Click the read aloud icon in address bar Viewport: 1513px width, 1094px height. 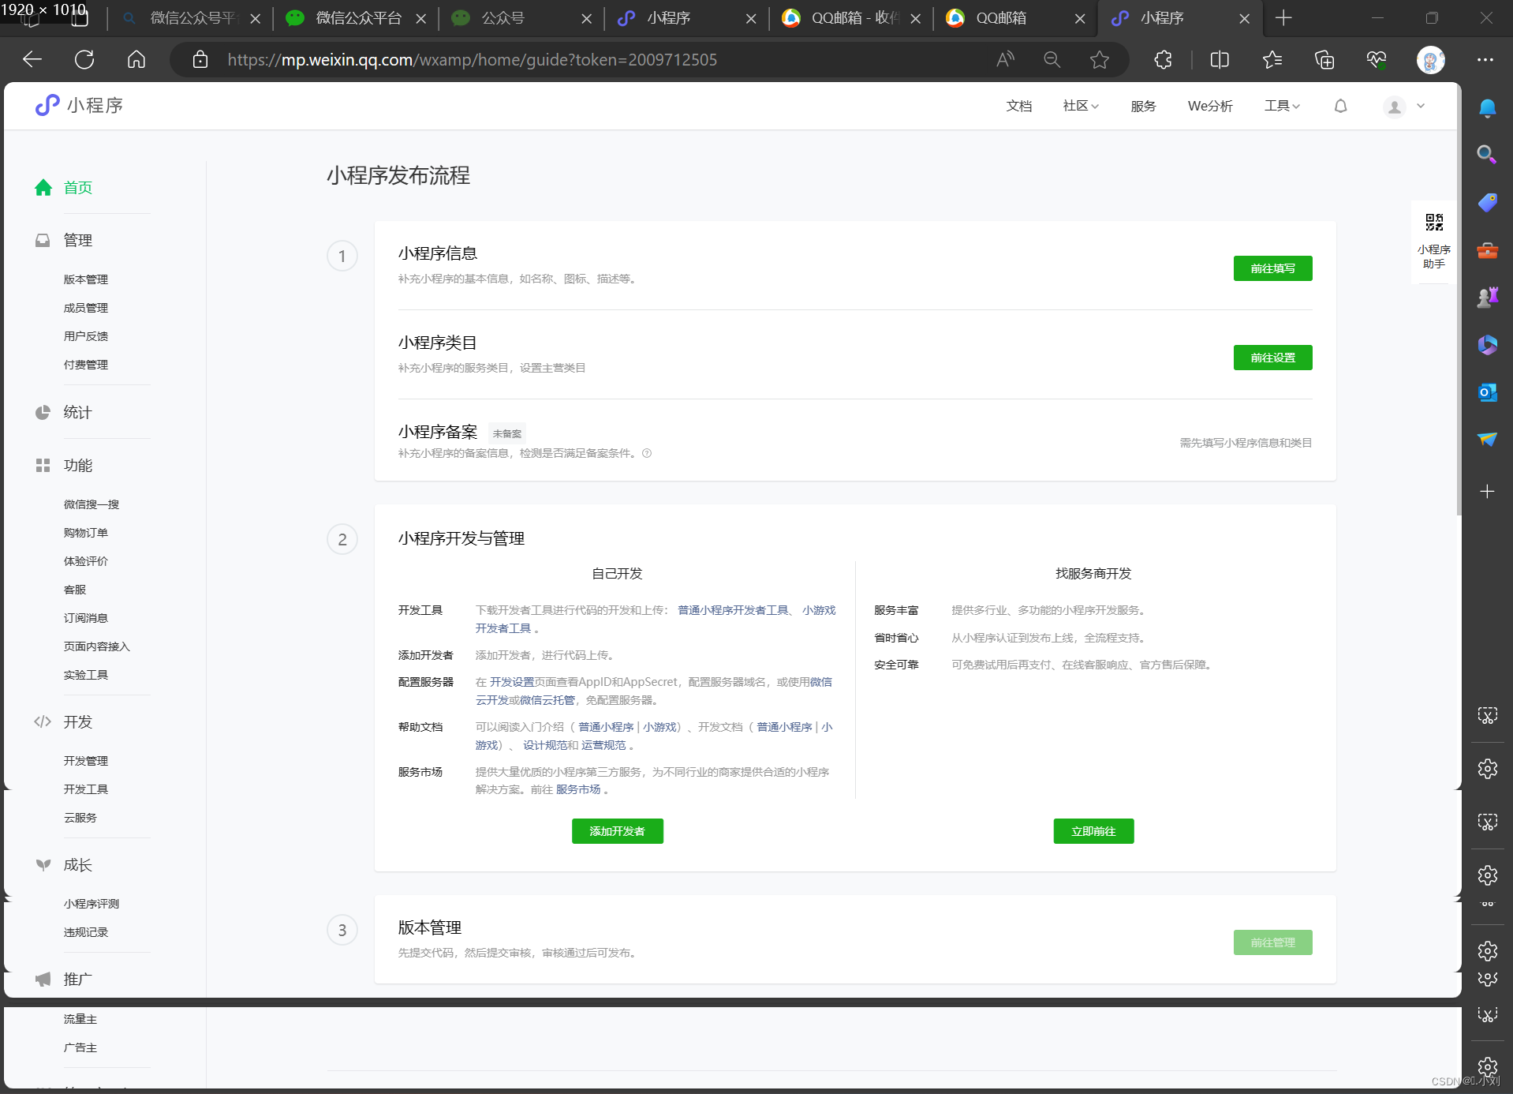click(x=1005, y=59)
